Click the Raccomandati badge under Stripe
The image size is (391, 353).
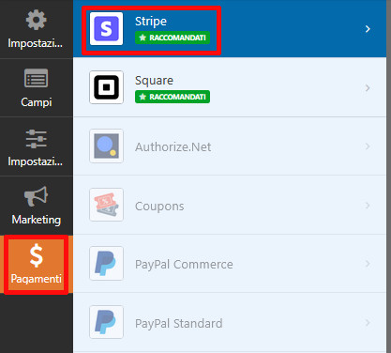point(173,38)
